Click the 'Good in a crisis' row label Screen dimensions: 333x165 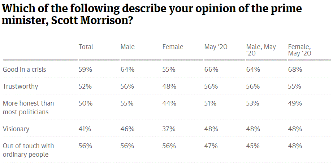pos(25,70)
